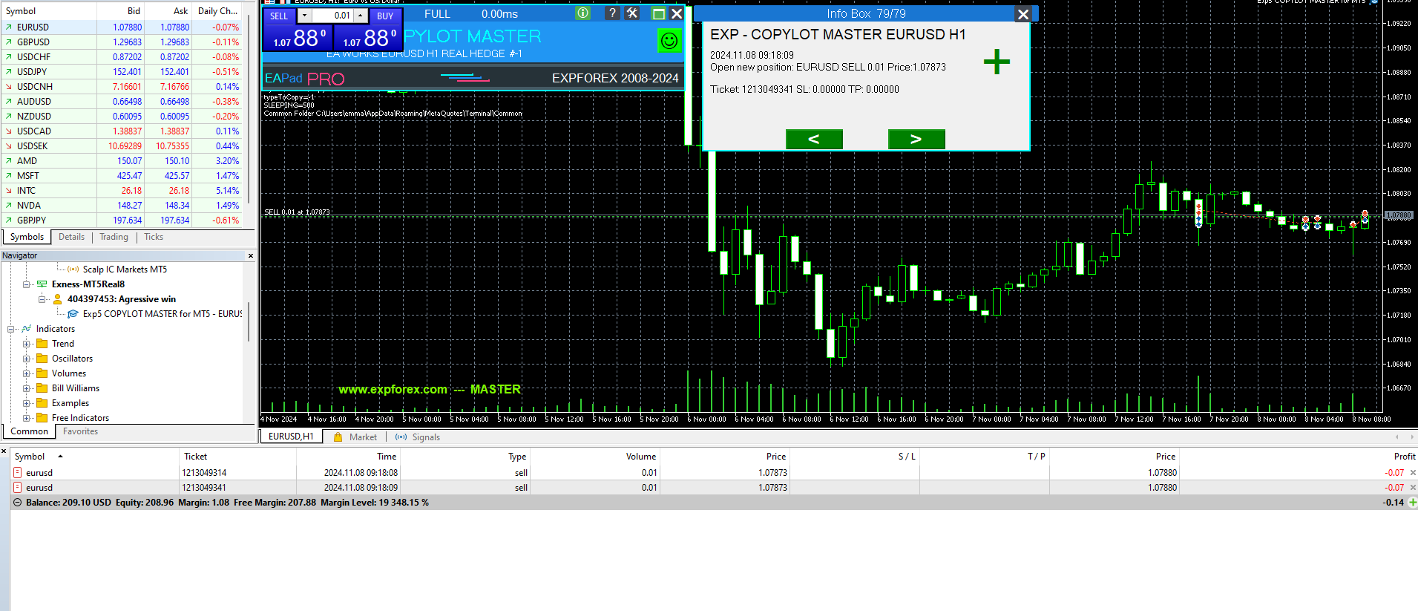Go to previous Info Box message
This screenshot has width=1418, height=611.
[814, 139]
